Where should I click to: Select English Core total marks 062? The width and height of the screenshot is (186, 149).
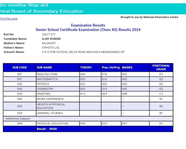125,74
